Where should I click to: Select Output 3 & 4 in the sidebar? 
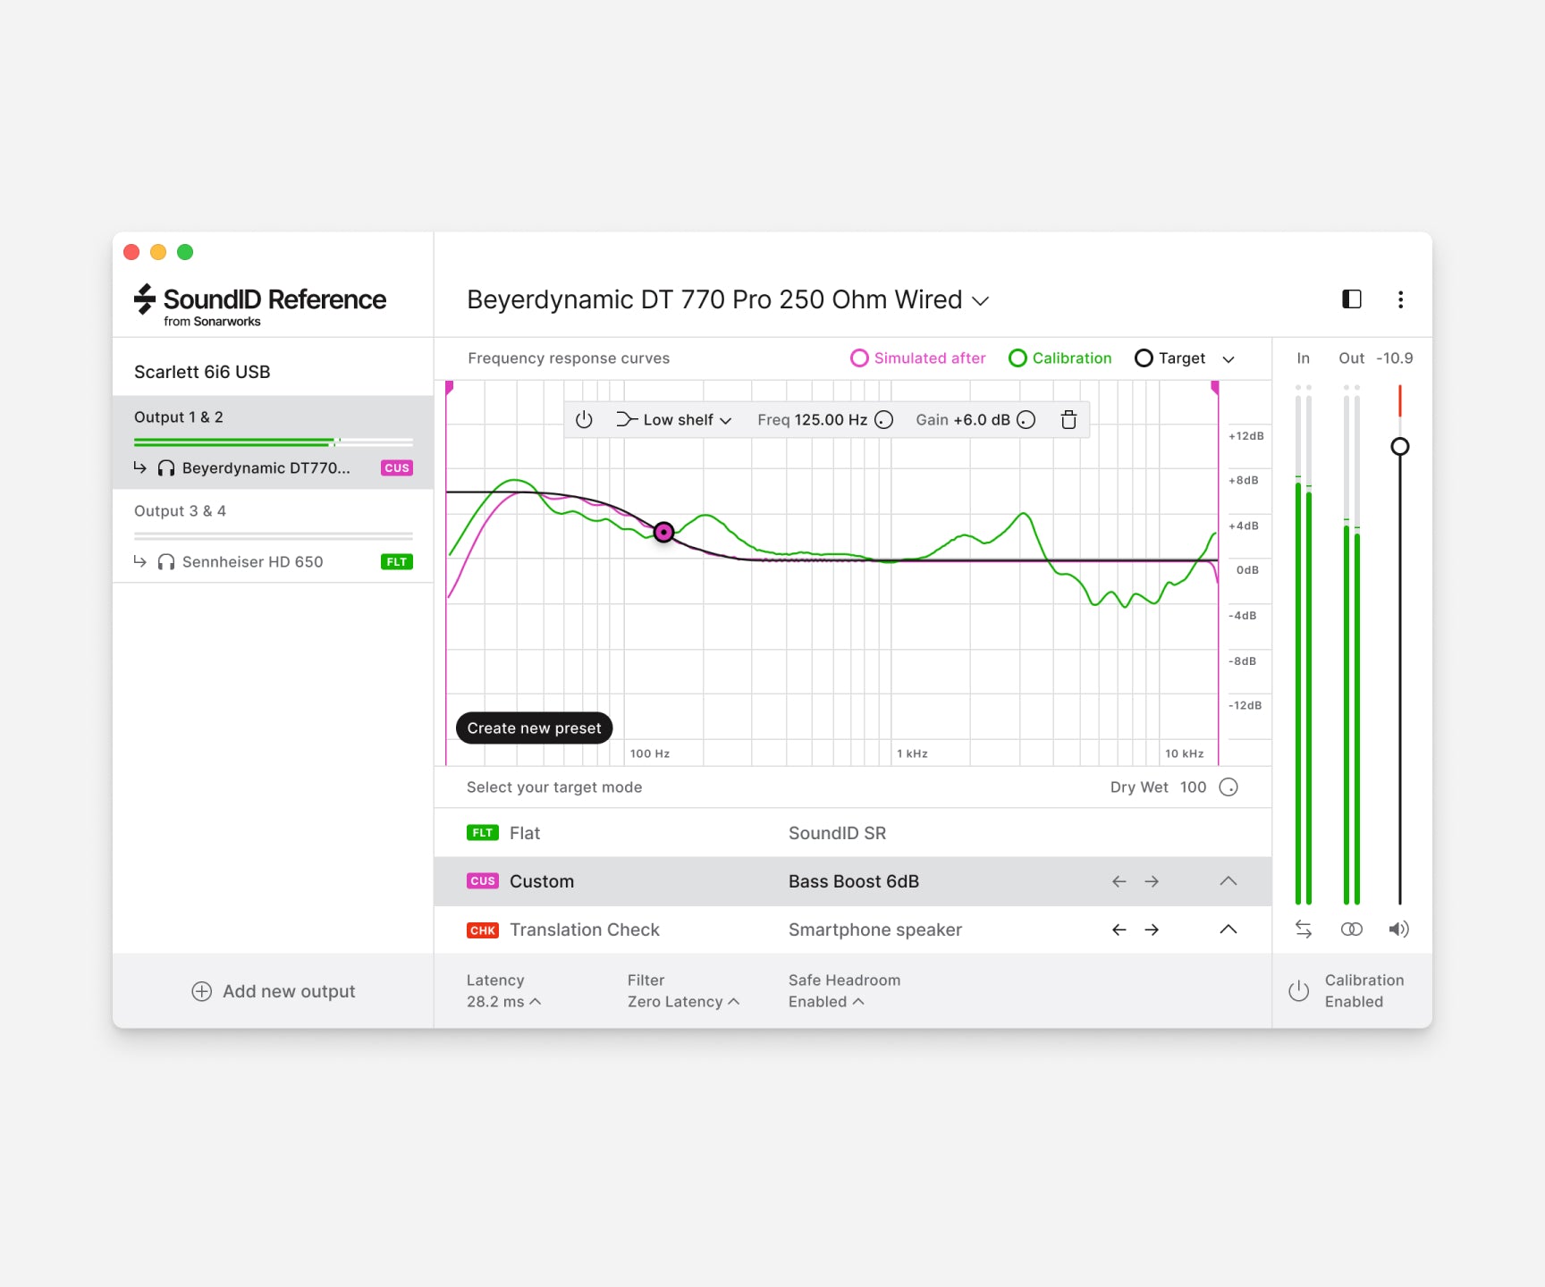[180, 510]
